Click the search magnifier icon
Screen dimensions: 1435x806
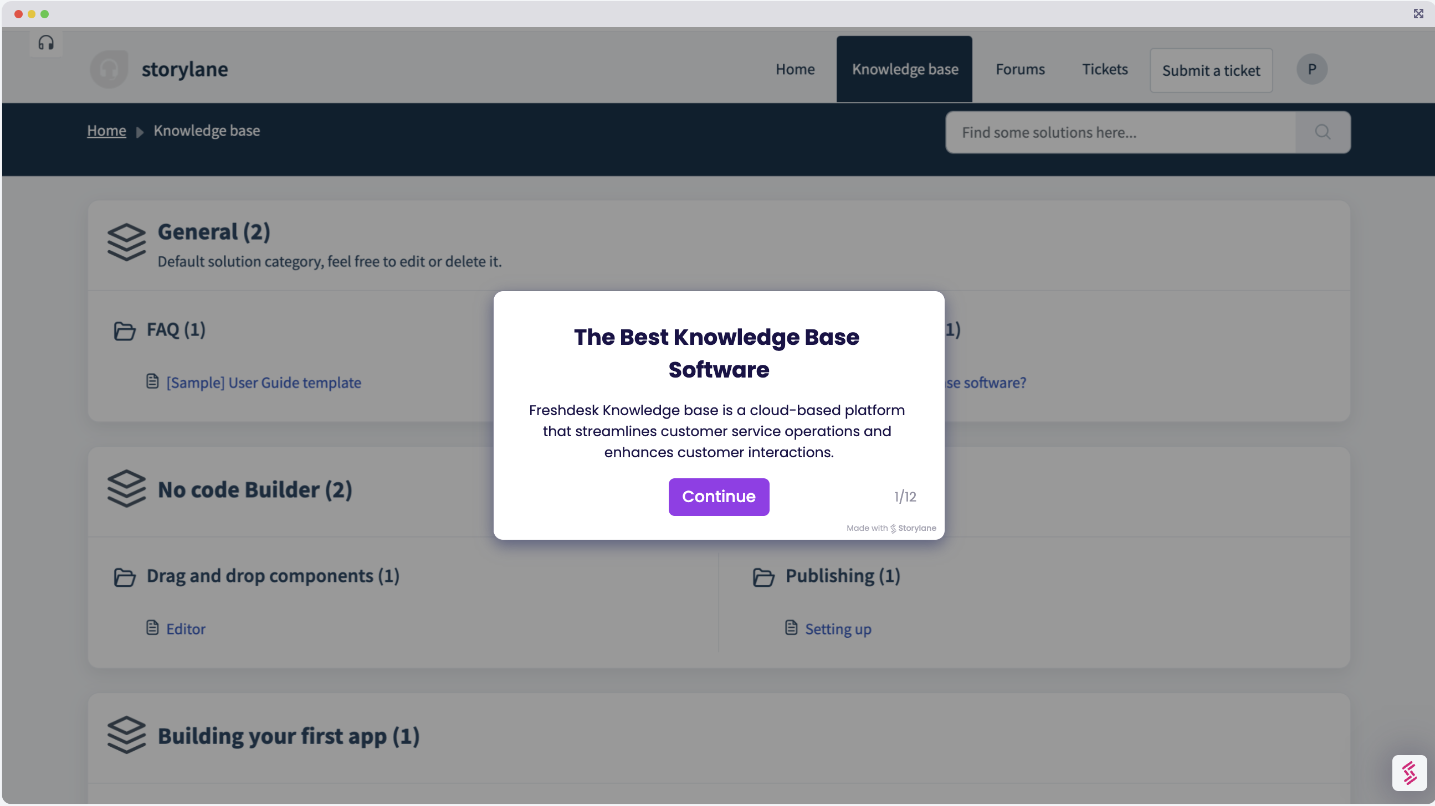pyautogui.click(x=1324, y=132)
